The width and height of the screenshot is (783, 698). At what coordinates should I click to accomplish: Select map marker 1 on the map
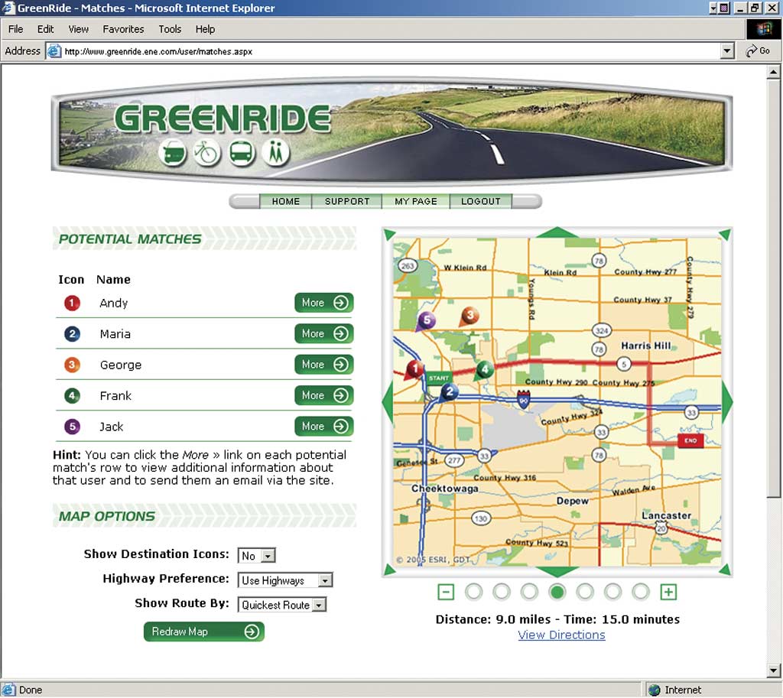(414, 369)
